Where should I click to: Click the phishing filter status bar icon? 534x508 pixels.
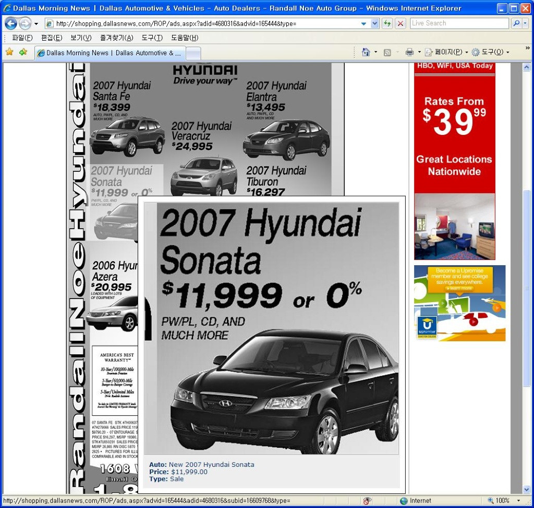(x=367, y=501)
